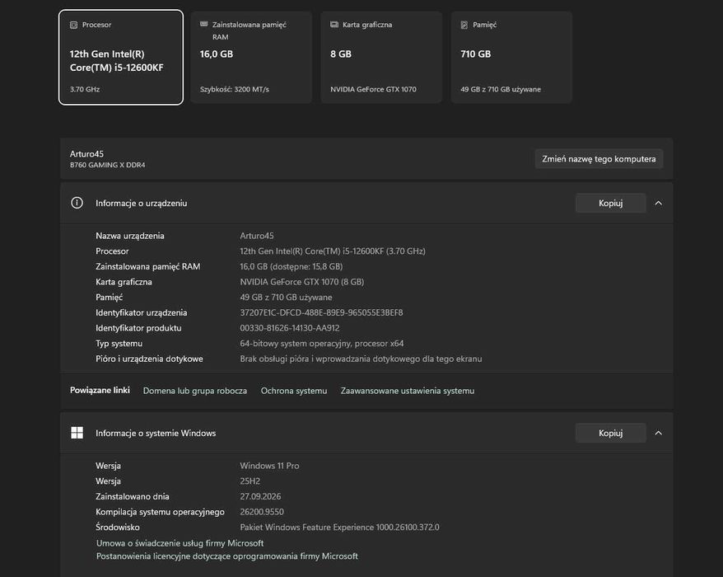The width and height of the screenshot is (723, 577).
Task: Click the Identyfikator produktu label
Action: 138,328
